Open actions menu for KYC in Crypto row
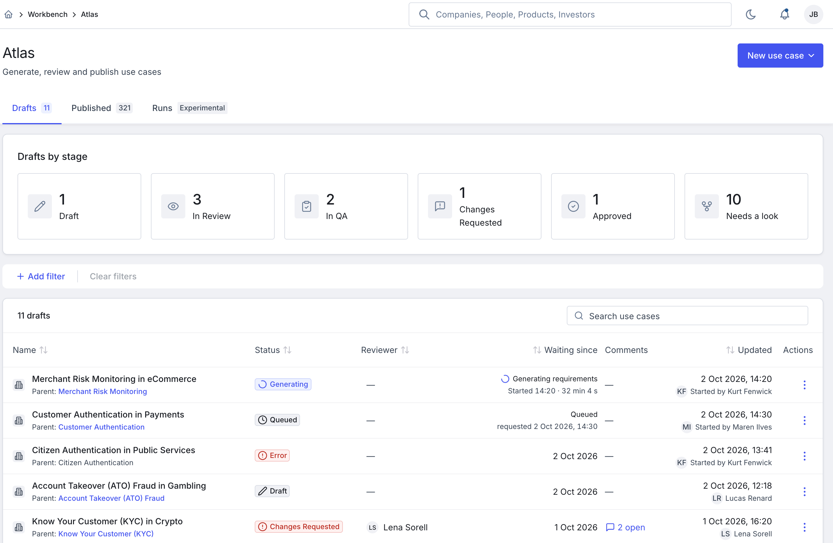 (804, 527)
